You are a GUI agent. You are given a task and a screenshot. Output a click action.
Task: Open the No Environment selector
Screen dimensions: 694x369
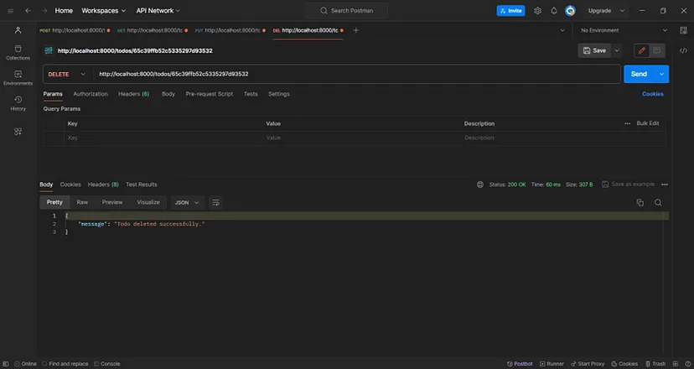pyautogui.click(x=624, y=30)
